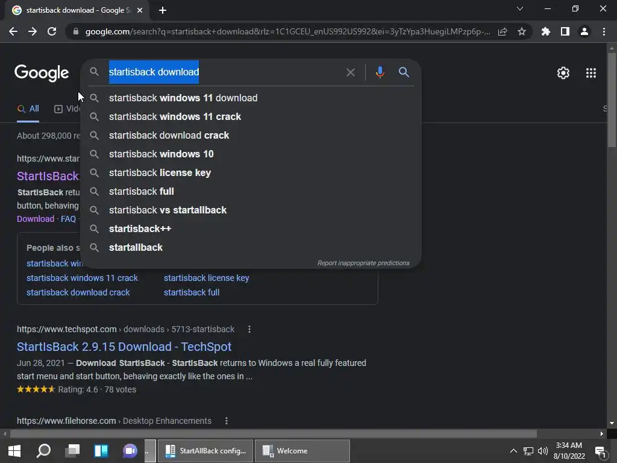617x463 pixels.
Task: Open StartIsBack 2.9.15 Download - TechSpot
Action: [124, 347]
